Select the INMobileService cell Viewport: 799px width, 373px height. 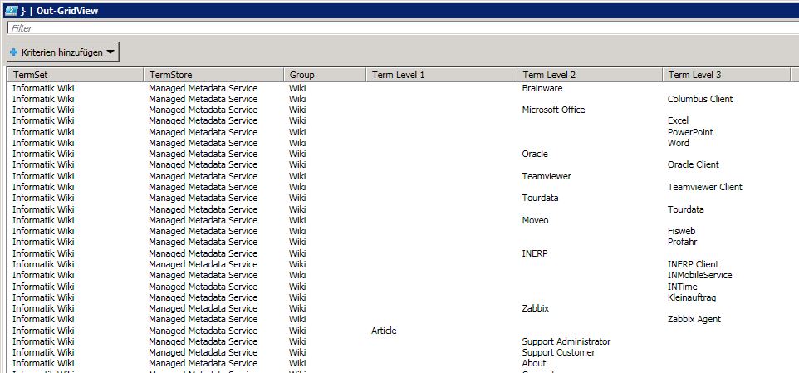pyautogui.click(x=699, y=275)
